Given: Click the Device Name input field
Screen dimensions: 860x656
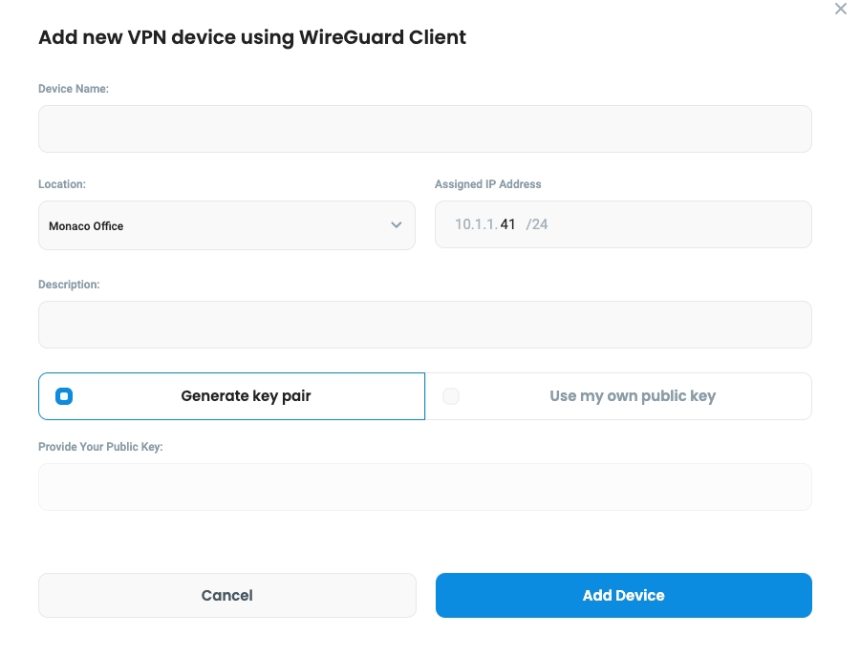Looking at the screenshot, I should (x=424, y=129).
